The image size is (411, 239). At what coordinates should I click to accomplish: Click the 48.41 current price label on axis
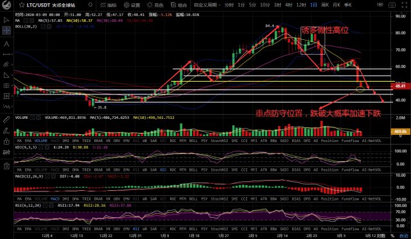(401, 86)
